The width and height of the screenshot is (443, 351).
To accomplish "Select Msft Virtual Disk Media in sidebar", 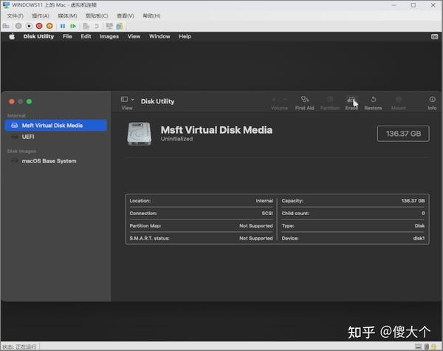I will pyautogui.click(x=55, y=126).
